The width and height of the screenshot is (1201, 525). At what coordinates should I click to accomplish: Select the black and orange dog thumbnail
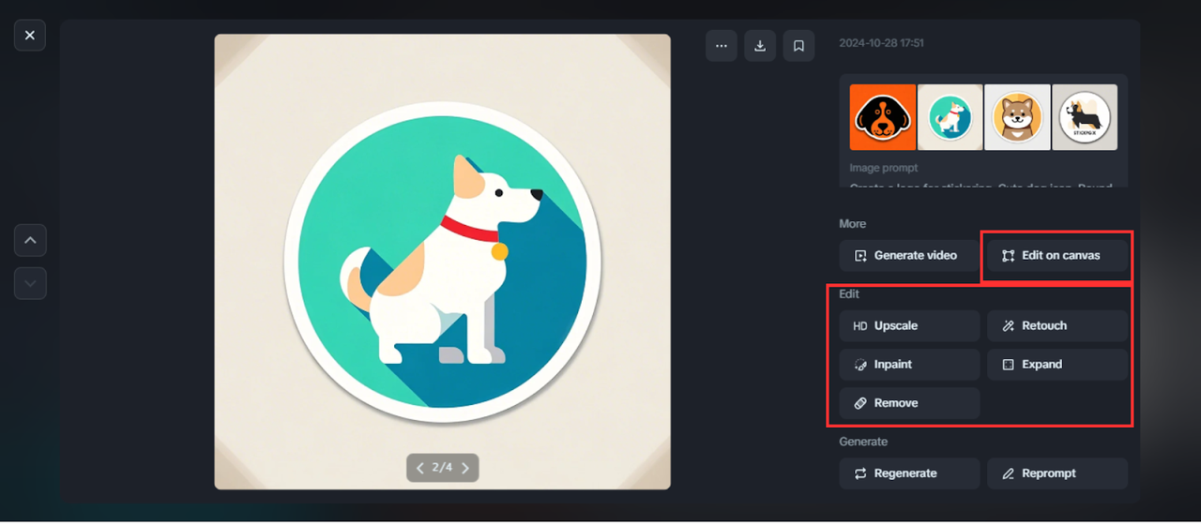(883, 117)
